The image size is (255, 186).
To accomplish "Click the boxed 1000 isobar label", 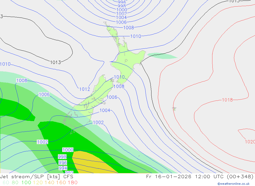I will click(68, 150).
